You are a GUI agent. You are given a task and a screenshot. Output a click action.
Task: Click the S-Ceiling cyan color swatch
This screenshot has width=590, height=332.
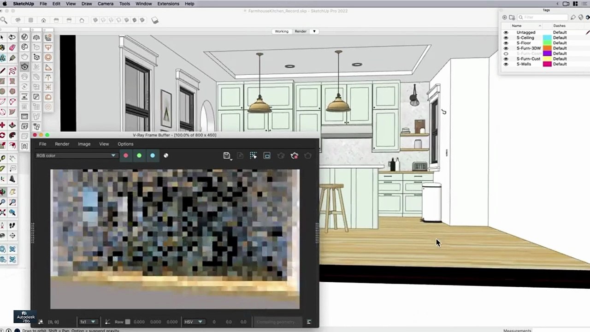(547, 38)
